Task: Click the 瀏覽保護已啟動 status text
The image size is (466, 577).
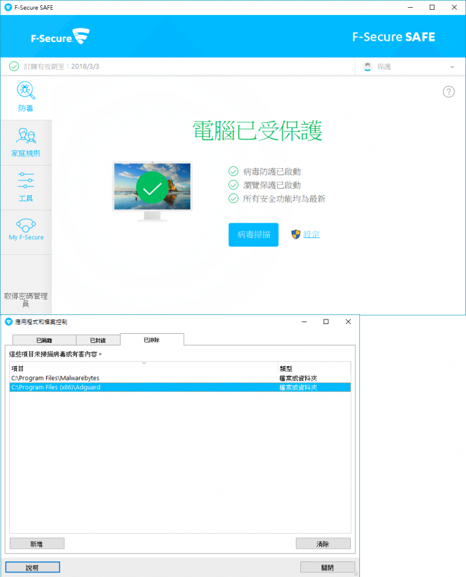Action: (272, 185)
